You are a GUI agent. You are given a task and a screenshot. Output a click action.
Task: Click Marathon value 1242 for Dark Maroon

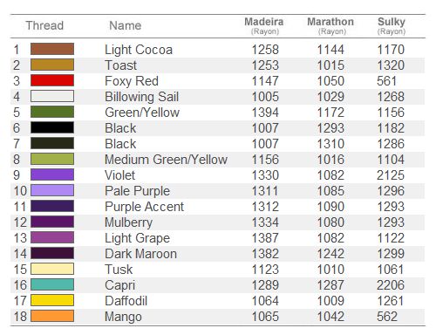(330, 254)
